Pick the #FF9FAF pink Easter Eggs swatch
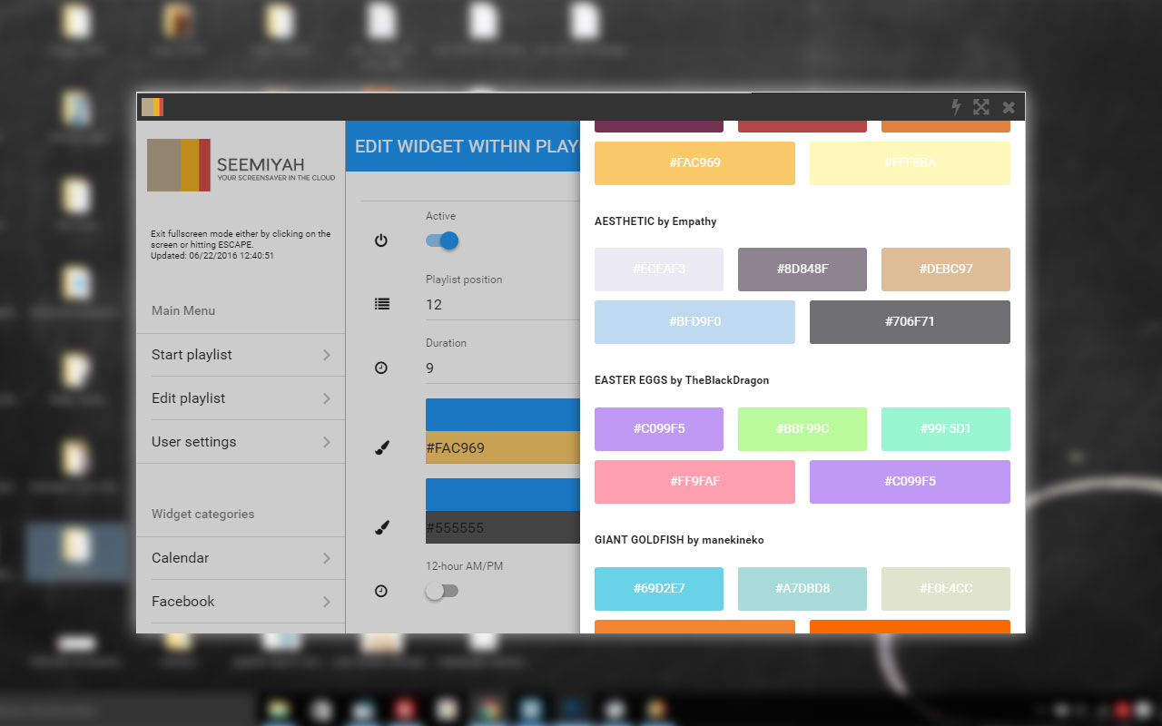1162x726 pixels. pyautogui.click(x=694, y=482)
